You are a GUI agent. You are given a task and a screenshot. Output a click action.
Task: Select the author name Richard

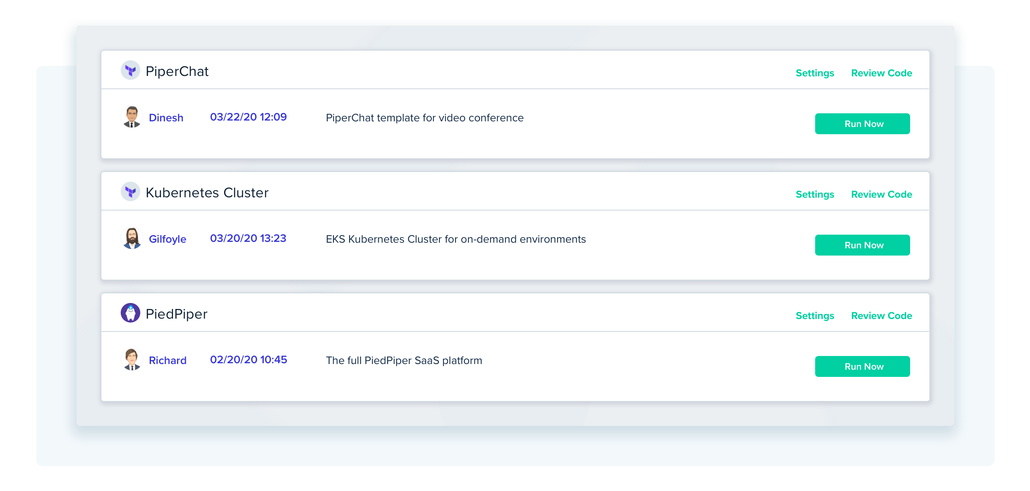[x=167, y=360]
